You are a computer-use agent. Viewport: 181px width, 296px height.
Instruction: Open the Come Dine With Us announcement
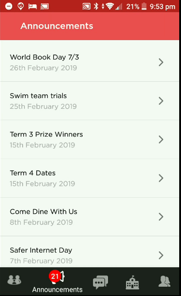(90, 217)
